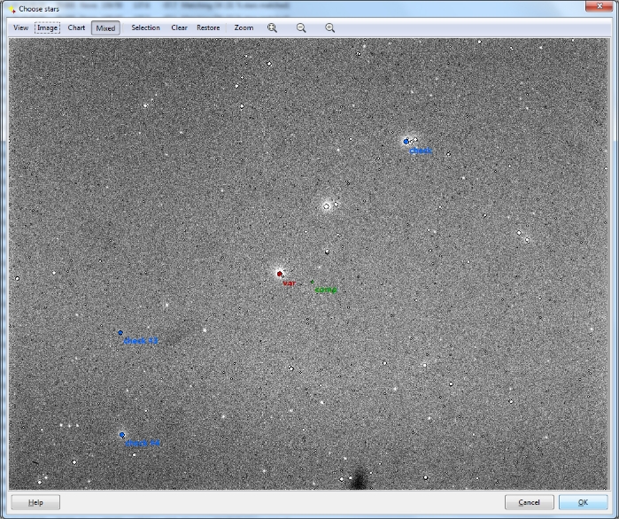
Task: Close the Choose stars dialog window
Action: [x=602, y=7]
